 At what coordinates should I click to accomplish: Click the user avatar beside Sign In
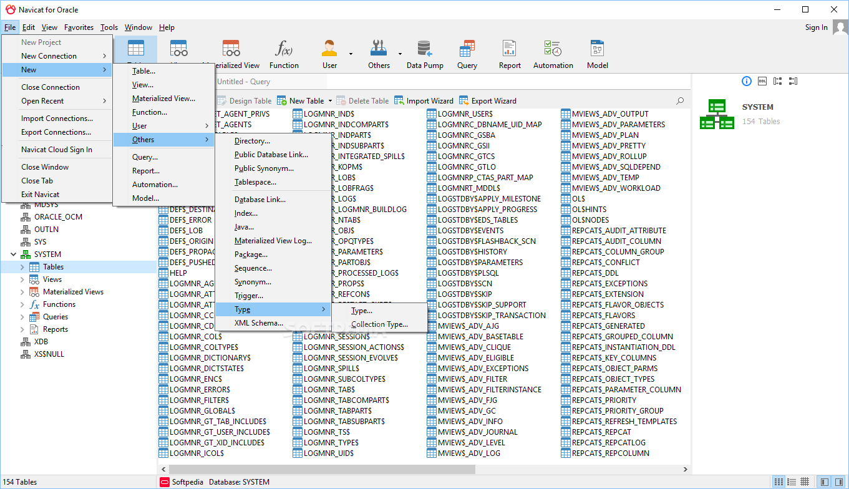click(840, 28)
